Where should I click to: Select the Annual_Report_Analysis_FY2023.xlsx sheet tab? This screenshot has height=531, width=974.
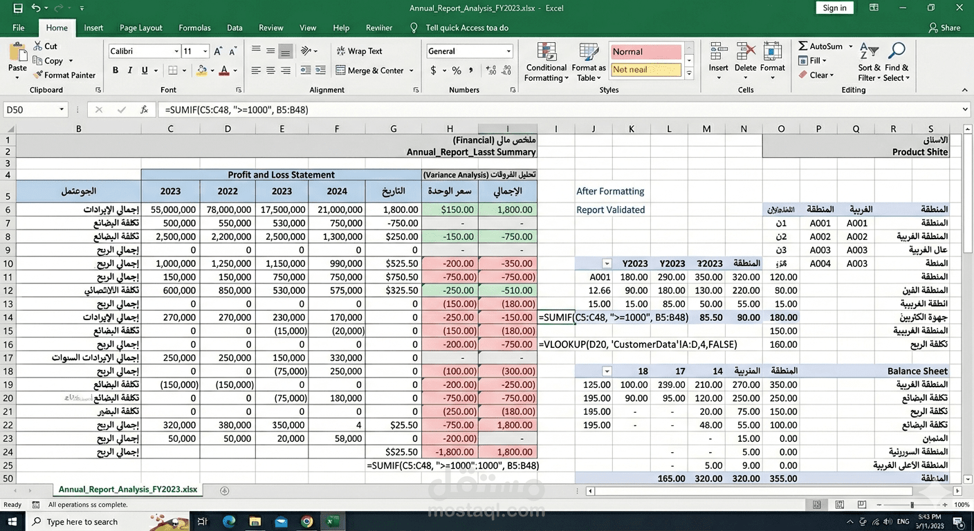coord(128,490)
